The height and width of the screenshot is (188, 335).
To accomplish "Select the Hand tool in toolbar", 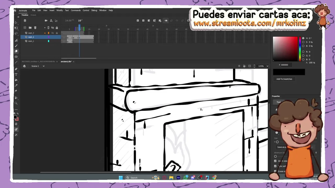I will 16,98.
